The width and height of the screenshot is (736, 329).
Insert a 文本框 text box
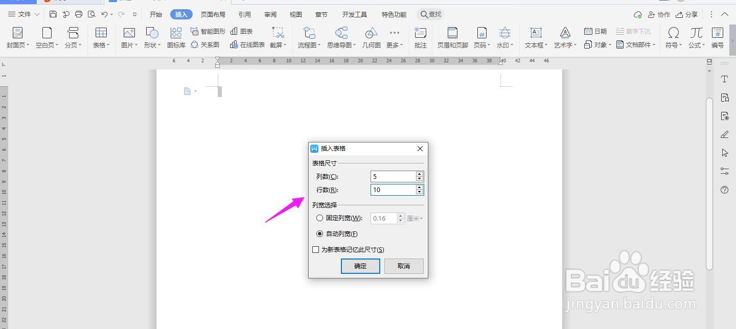536,38
